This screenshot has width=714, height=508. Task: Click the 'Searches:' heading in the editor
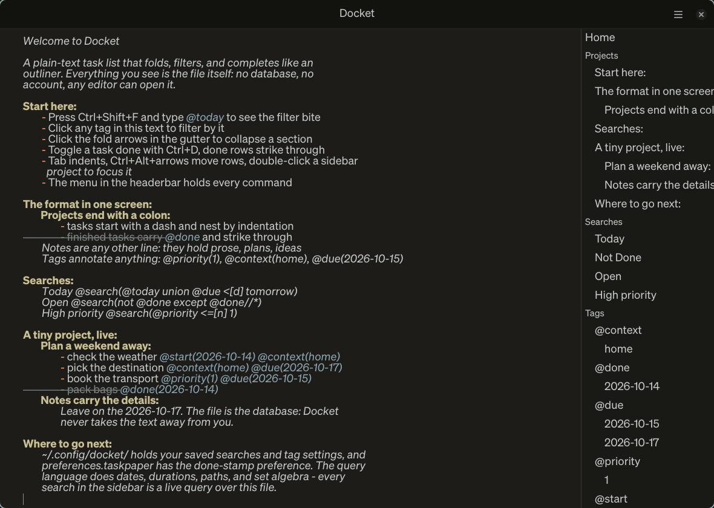pyautogui.click(x=48, y=281)
